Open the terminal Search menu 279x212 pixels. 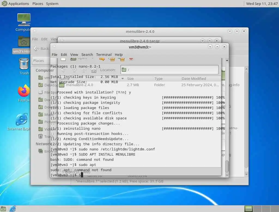[x=87, y=55]
